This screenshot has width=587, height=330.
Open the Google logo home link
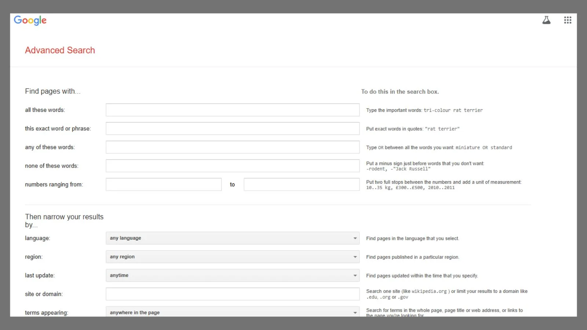pos(30,20)
